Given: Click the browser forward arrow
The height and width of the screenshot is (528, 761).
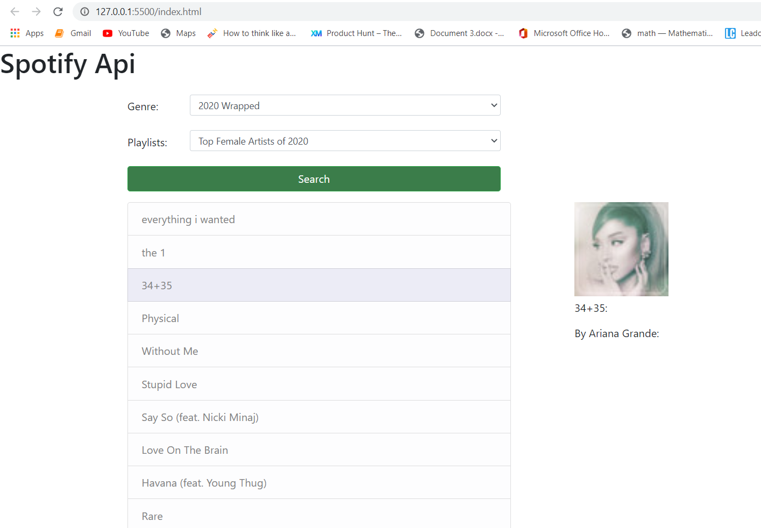Looking at the screenshot, I should tap(36, 11).
